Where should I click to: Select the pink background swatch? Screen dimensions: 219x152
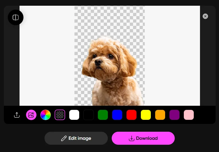(x=189, y=115)
